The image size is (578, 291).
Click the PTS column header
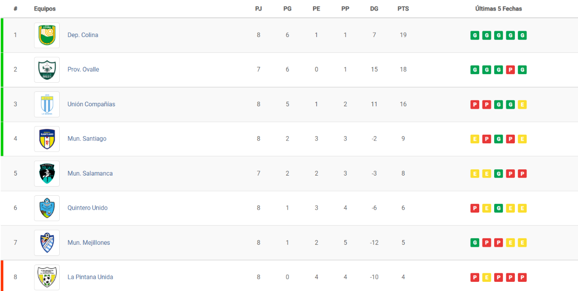[403, 9]
